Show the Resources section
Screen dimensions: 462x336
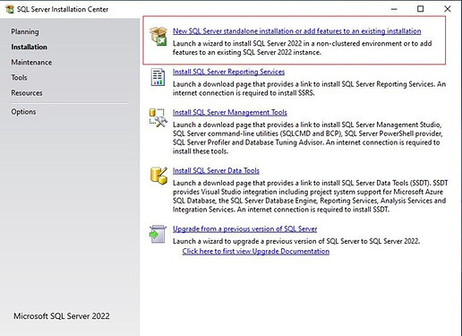pyautogui.click(x=27, y=93)
